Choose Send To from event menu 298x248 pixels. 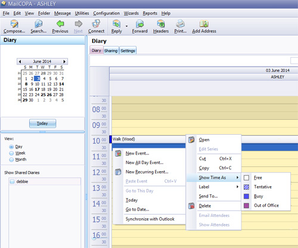[x=214, y=196]
